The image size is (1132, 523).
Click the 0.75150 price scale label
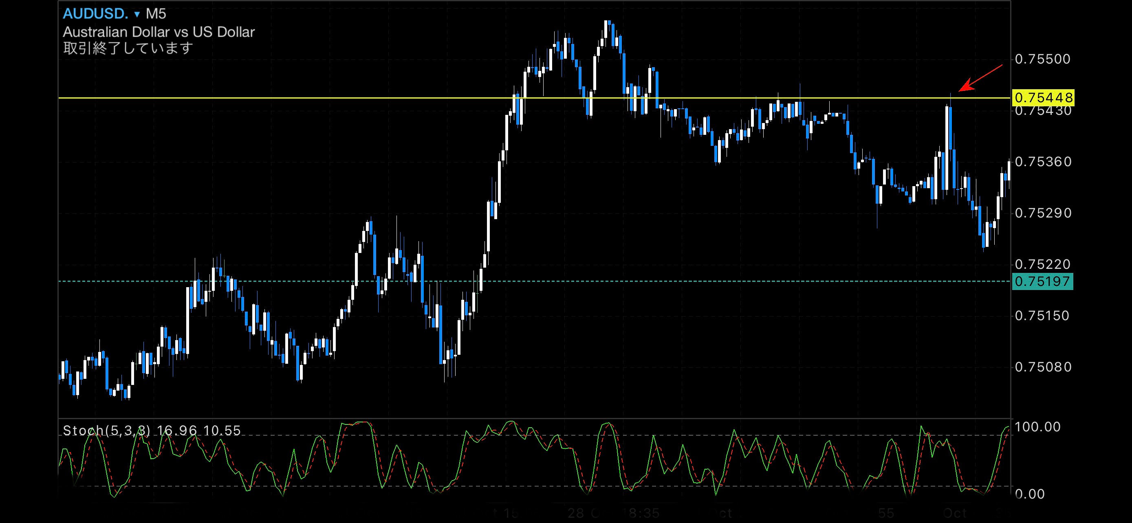pyautogui.click(x=1042, y=316)
